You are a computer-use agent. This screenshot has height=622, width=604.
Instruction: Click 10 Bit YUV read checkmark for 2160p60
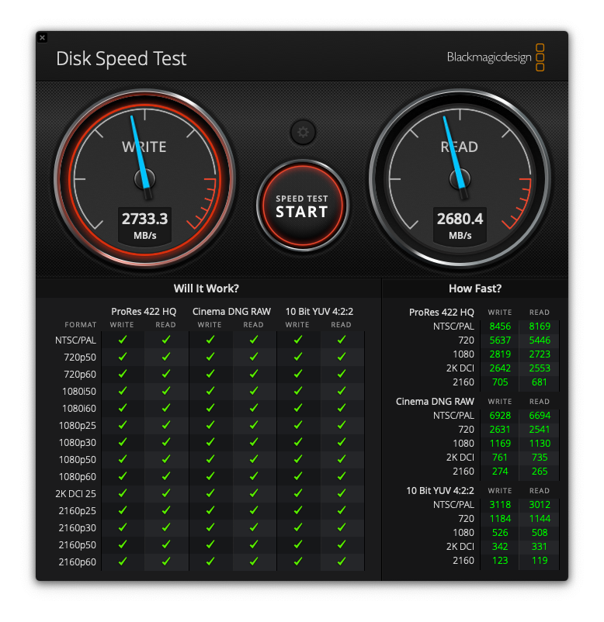(342, 562)
